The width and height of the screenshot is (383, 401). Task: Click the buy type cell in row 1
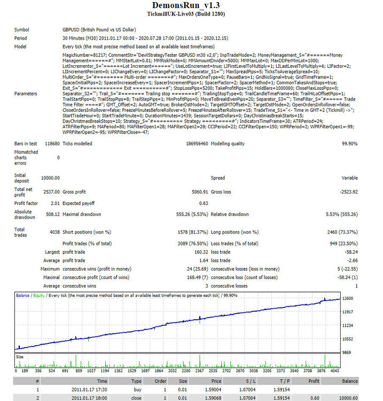coord(138,390)
